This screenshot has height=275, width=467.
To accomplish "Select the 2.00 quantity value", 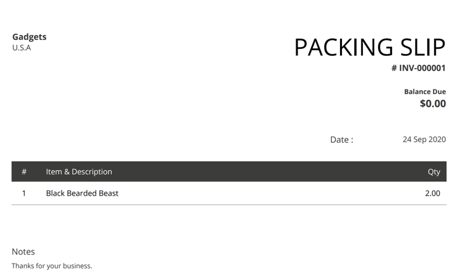I will tap(432, 193).
